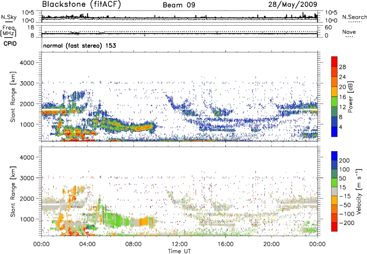Click the CPID label
The width and height of the screenshot is (367, 254).
10,44
